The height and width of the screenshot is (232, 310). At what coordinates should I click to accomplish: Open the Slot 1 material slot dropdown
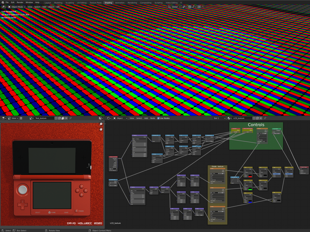coord(219,118)
